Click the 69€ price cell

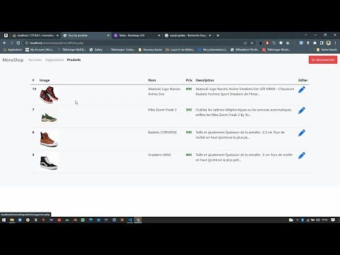(x=189, y=89)
